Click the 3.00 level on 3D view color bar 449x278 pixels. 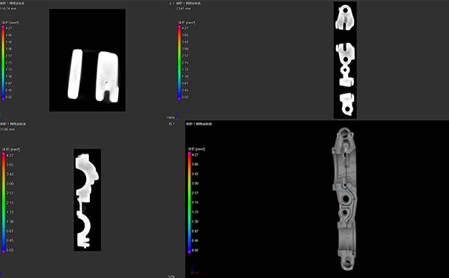[195, 184]
